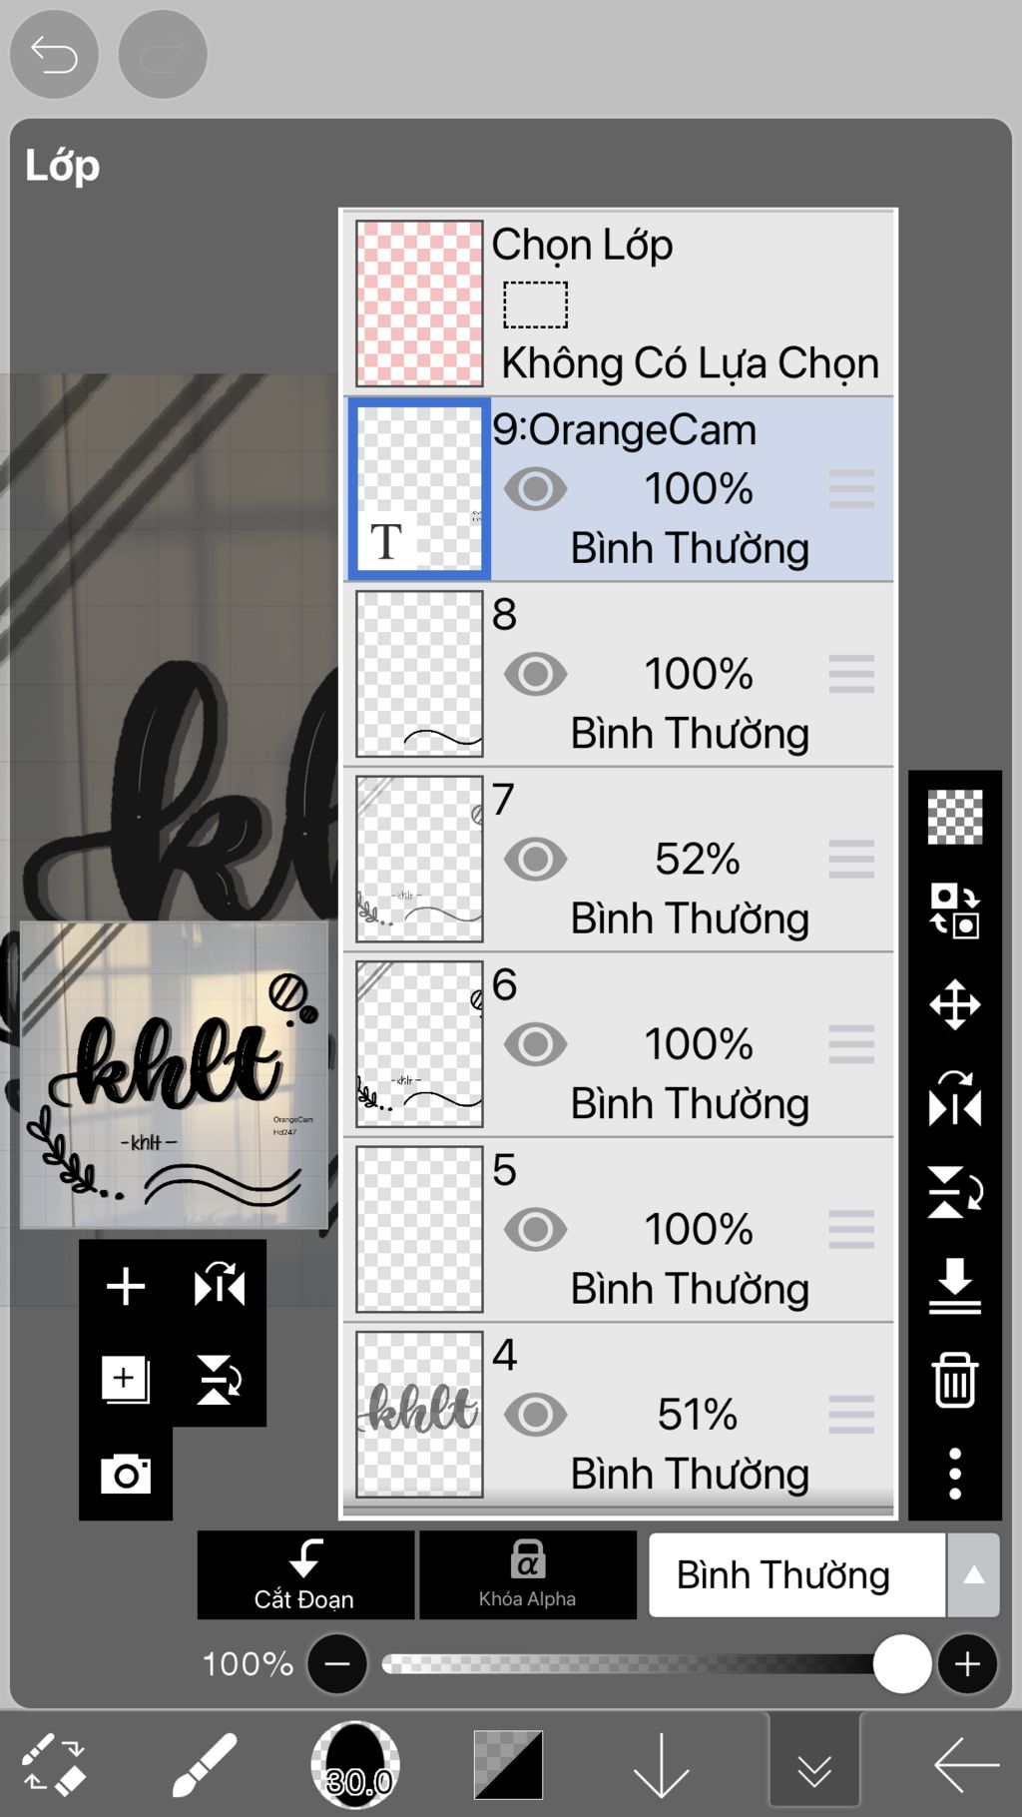This screenshot has width=1022, height=1817.
Task: Add layer from camera icon
Action: coord(126,1474)
